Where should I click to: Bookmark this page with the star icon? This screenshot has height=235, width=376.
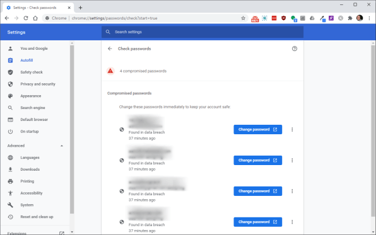(x=243, y=18)
